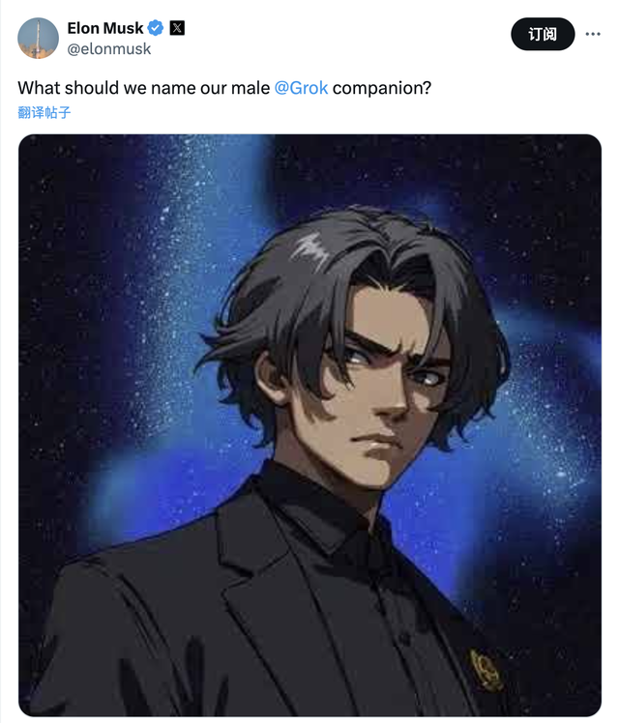Translate the post via 翻译帖子
This screenshot has height=723, width=619.
pyautogui.click(x=44, y=112)
